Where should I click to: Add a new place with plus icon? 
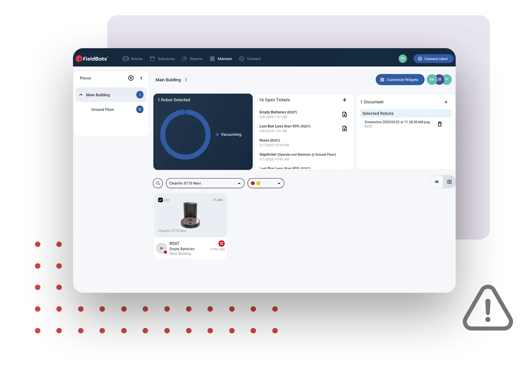tap(131, 78)
